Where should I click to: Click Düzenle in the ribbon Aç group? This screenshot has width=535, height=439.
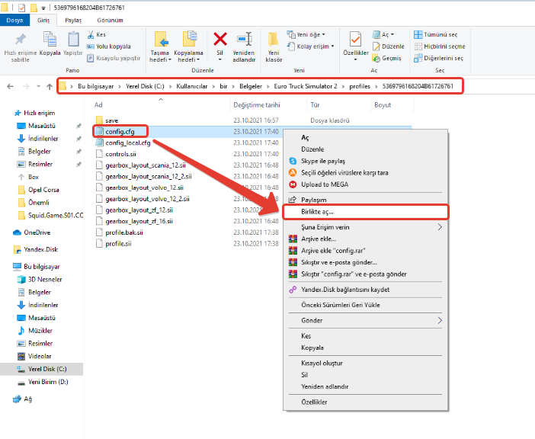pos(388,46)
